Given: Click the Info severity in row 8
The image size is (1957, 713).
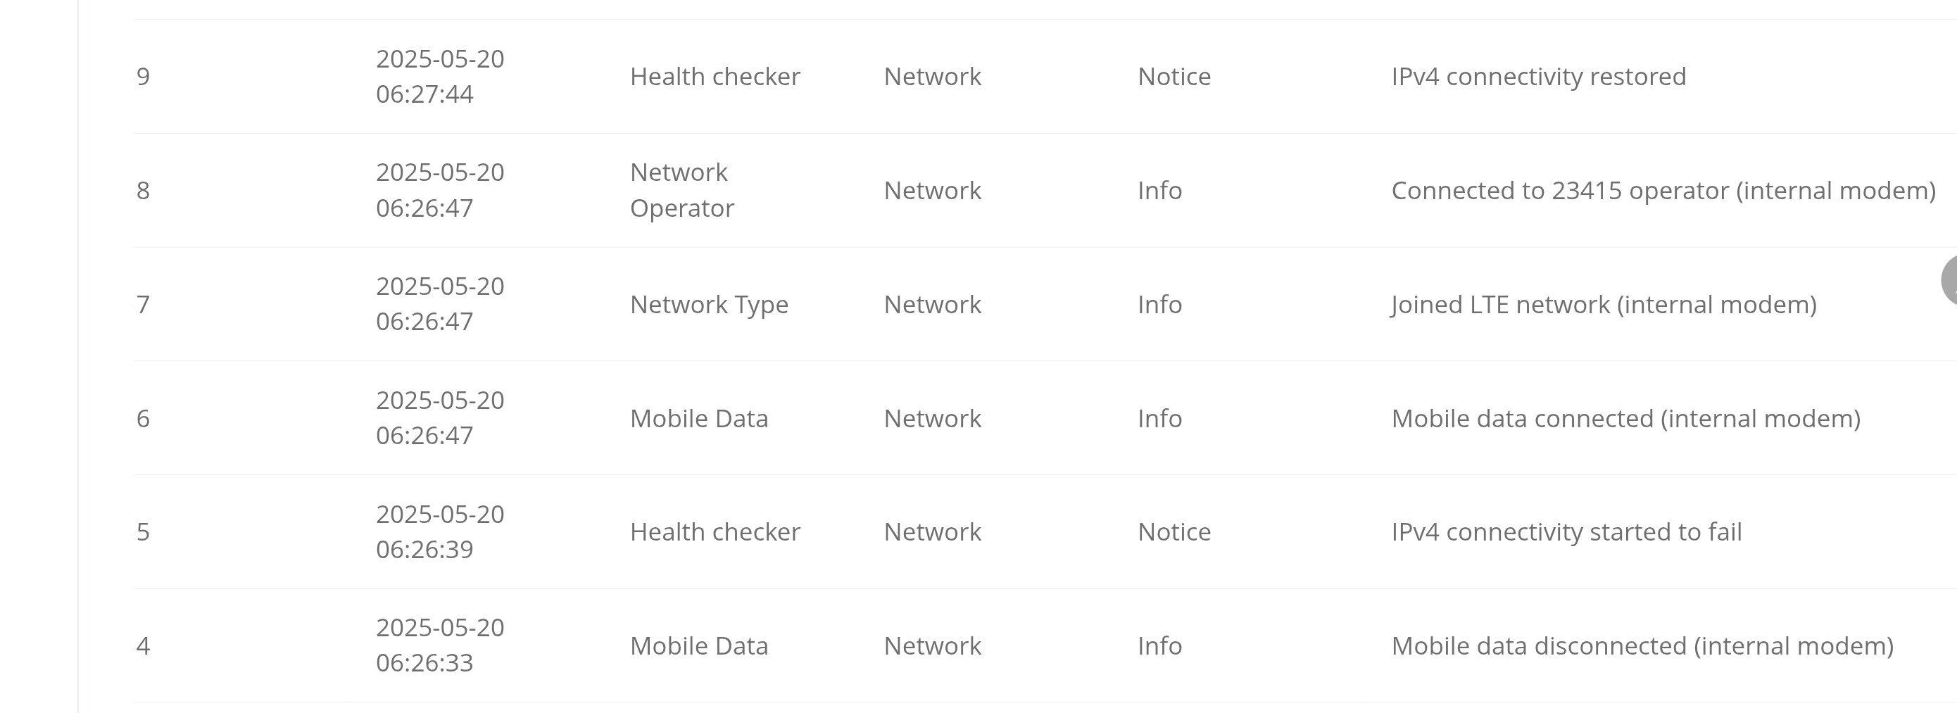Looking at the screenshot, I should 1159,191.
